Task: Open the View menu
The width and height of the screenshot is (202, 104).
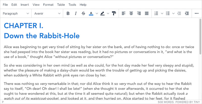Action: 36,5
